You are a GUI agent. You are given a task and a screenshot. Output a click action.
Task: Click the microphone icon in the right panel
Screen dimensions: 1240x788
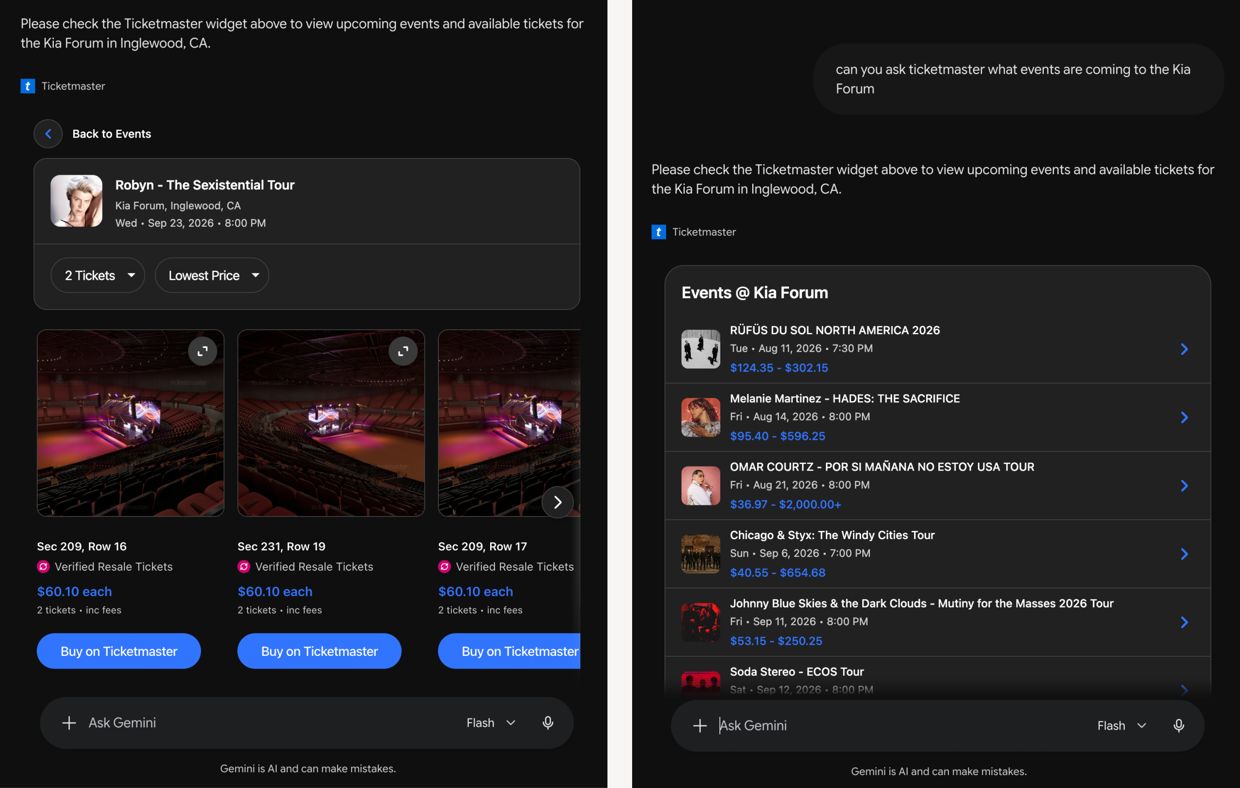click(x=1178, y=726)
